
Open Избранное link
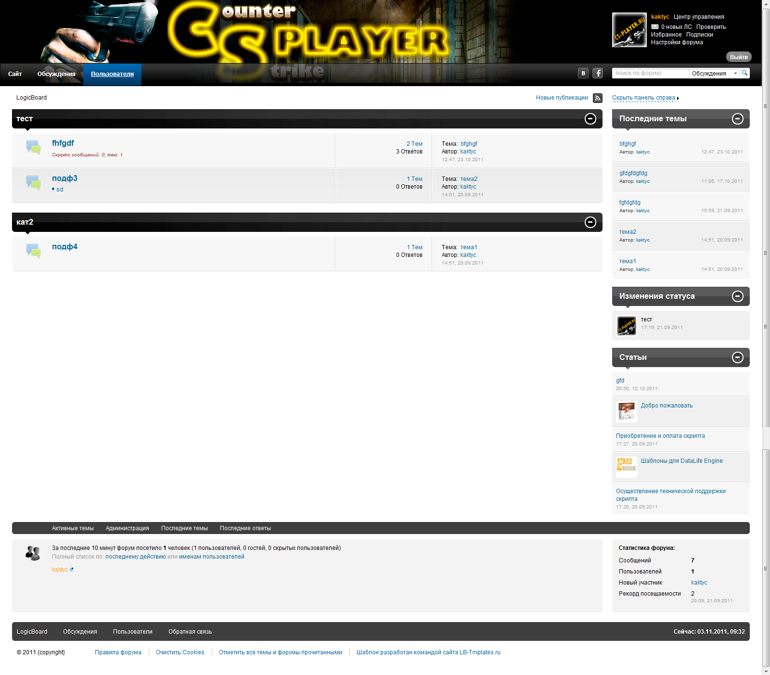click(666, 35)
